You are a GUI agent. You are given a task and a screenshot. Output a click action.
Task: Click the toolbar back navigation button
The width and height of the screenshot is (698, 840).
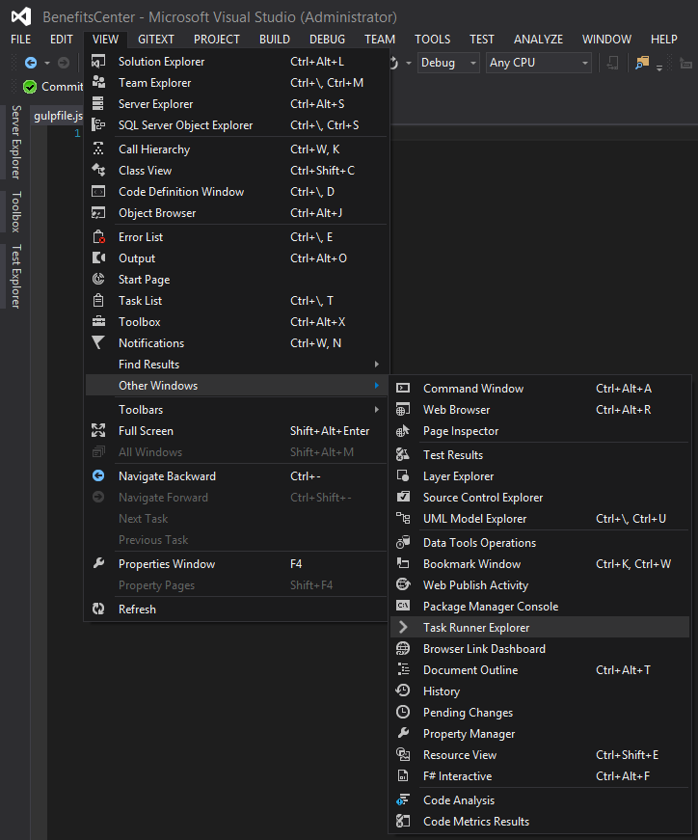pyautogui.click(x=31, y=63)
